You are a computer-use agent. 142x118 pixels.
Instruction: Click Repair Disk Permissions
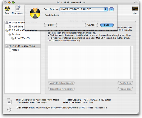[x=62, y=89]
